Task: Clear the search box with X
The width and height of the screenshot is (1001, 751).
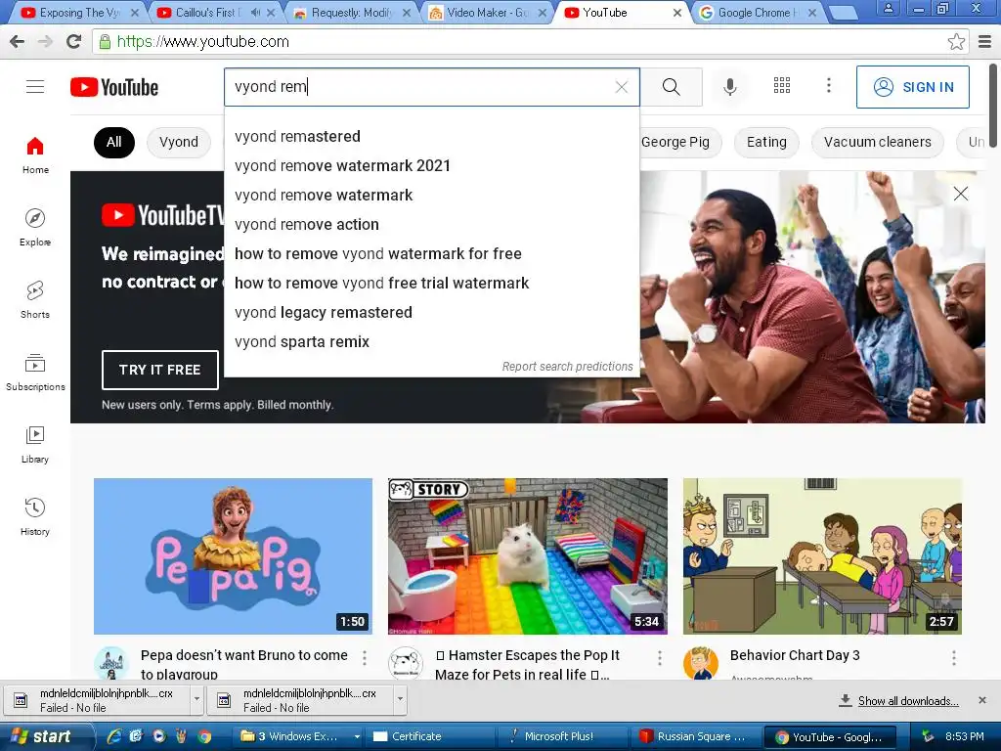Action: (x=621, y=87)
